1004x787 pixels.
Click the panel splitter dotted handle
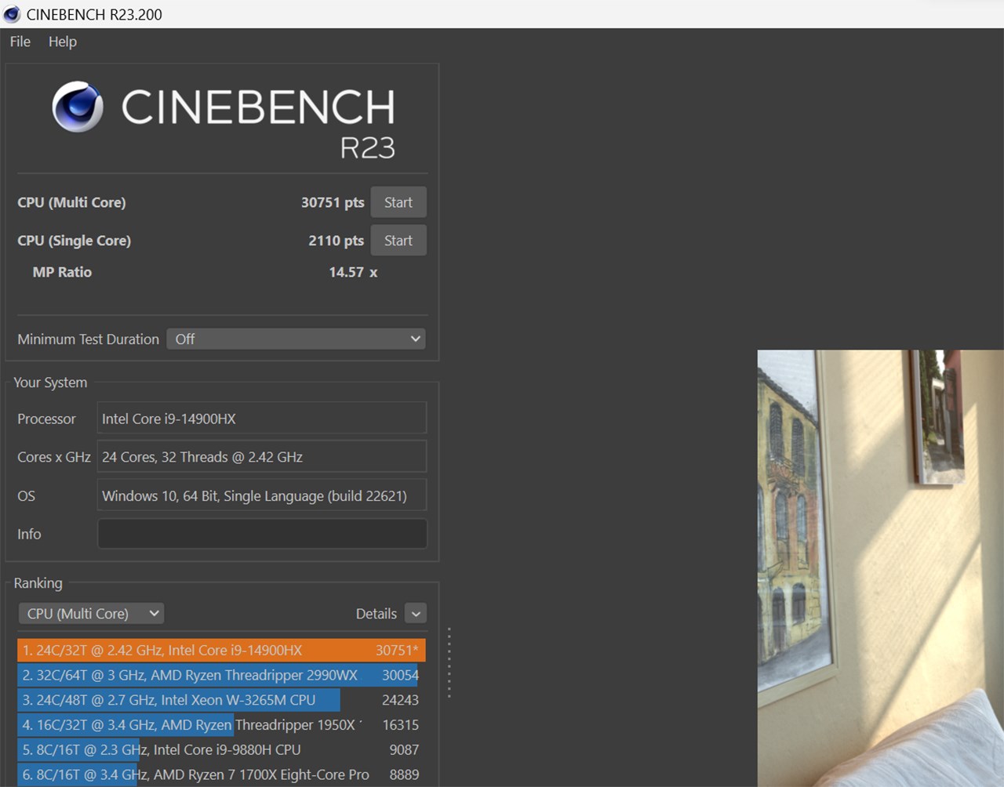(449, 662)
